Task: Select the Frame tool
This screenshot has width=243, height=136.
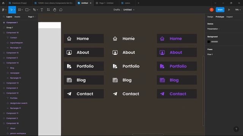Action: pos(19,10)
